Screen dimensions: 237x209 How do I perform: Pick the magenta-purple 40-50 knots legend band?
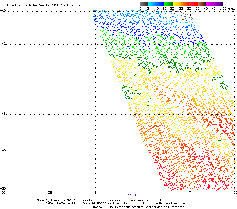click(214, 4)
